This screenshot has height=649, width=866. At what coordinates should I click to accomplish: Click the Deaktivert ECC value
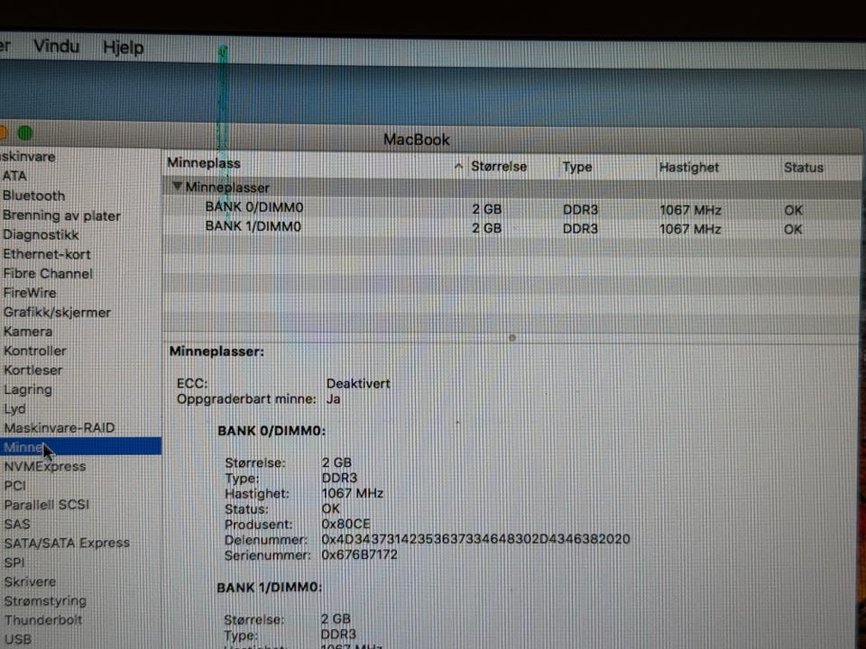pyautogui.click(x=358, y=383)
